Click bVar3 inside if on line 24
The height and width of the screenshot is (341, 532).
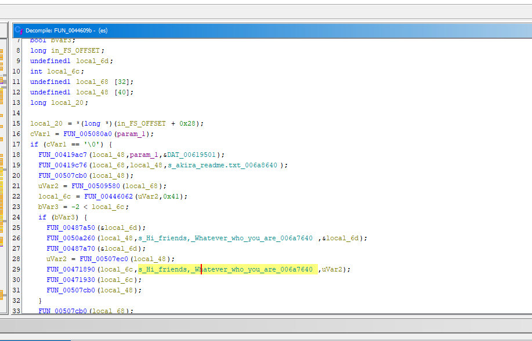click(65, 218)
